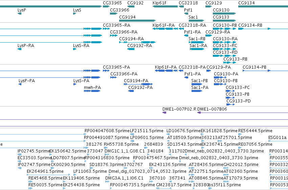288x190 pixels.
Task: Select the CG9130 gene bar
Action: (x=224, y=14)
